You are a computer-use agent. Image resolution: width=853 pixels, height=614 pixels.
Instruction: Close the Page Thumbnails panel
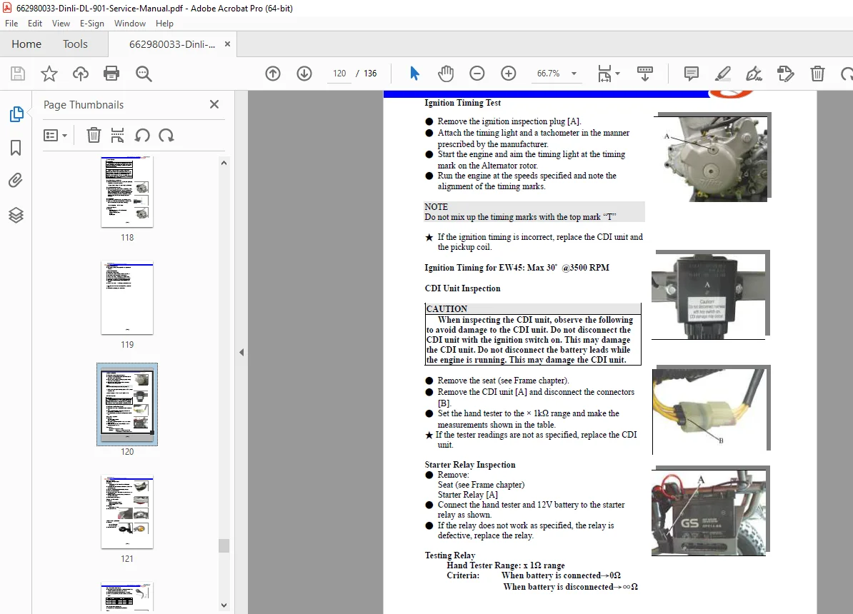(214, 104)
